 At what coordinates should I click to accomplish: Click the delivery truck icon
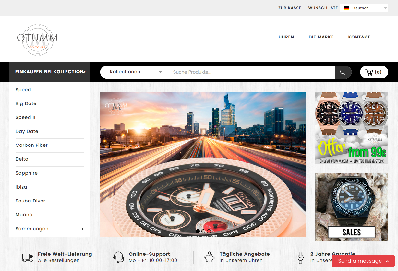28,257
